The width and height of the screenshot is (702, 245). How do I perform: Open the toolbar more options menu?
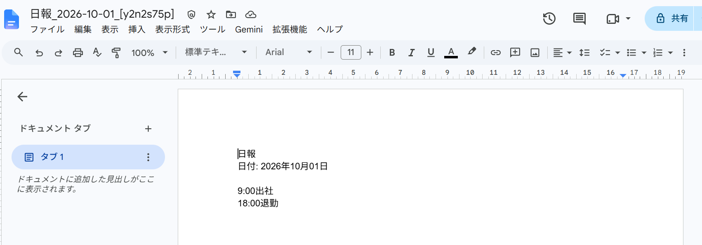click(x=684, y=53)
